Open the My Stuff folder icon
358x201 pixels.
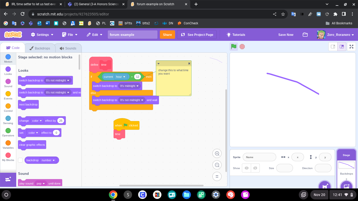(x=305, y=35)
